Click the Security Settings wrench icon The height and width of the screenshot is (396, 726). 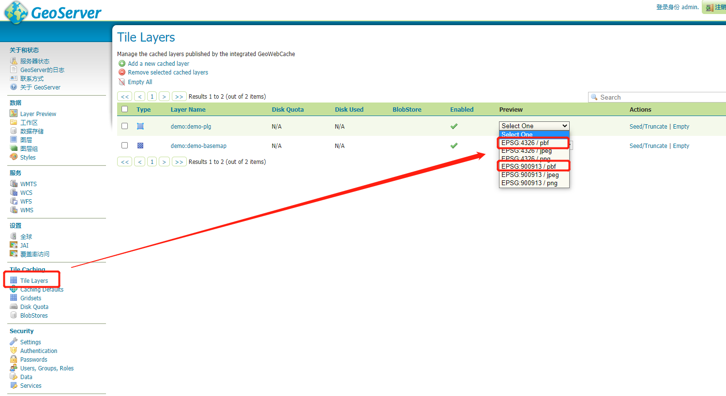click(14, 342)
